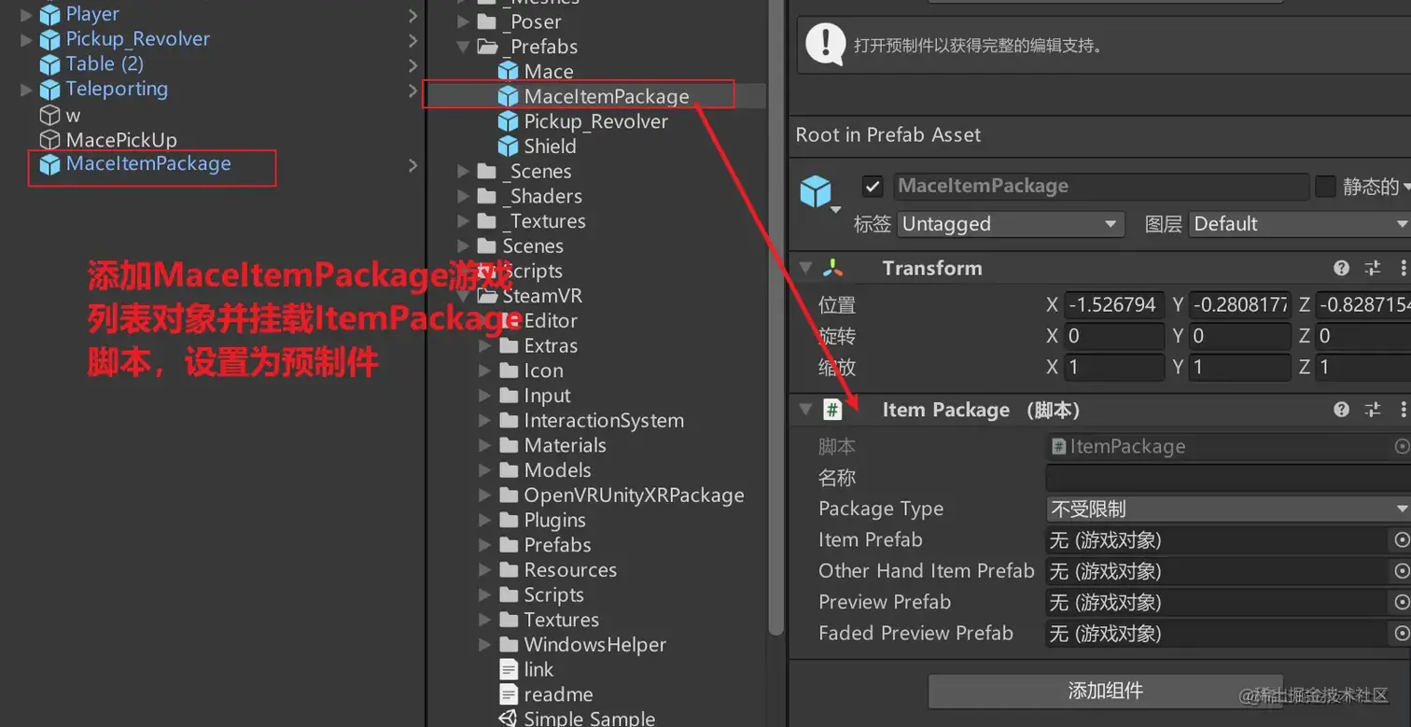
Task: Open the 标签 Untagged dropdown
Action: coord(1009,225)
